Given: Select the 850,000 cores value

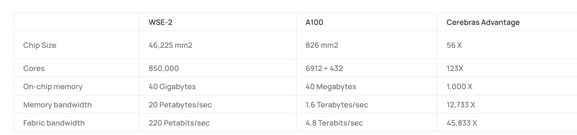Looking at the screenshot, I should point(164,68).
